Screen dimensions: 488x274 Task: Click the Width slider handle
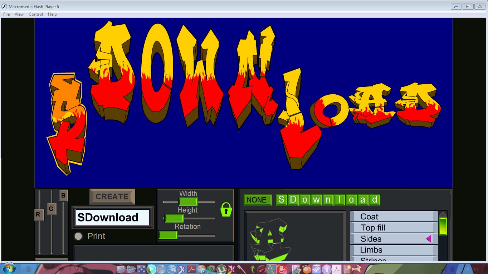click(x=188, y=201)
